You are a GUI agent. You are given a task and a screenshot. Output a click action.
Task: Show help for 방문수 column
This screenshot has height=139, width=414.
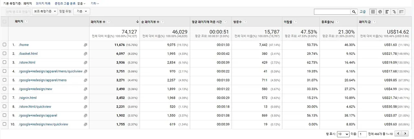pos(245,22)
